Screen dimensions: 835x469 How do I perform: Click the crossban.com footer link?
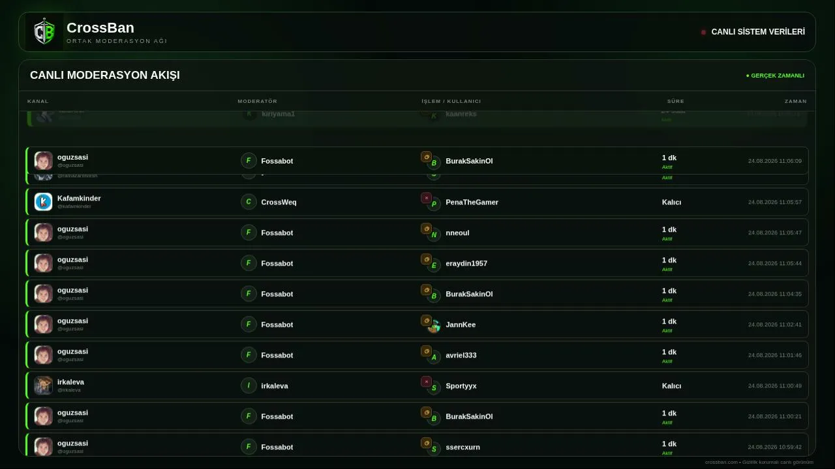[x=721, y=462]
